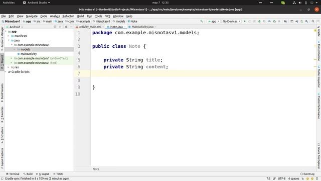Expand the Gradle Scripts node

6,72
